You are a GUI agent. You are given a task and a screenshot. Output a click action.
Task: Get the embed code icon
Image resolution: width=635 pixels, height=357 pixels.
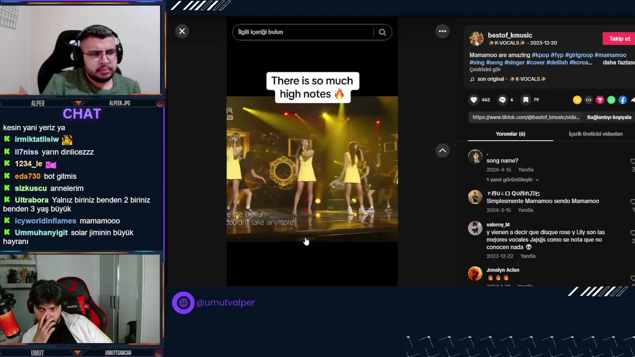tap(588, 100)
